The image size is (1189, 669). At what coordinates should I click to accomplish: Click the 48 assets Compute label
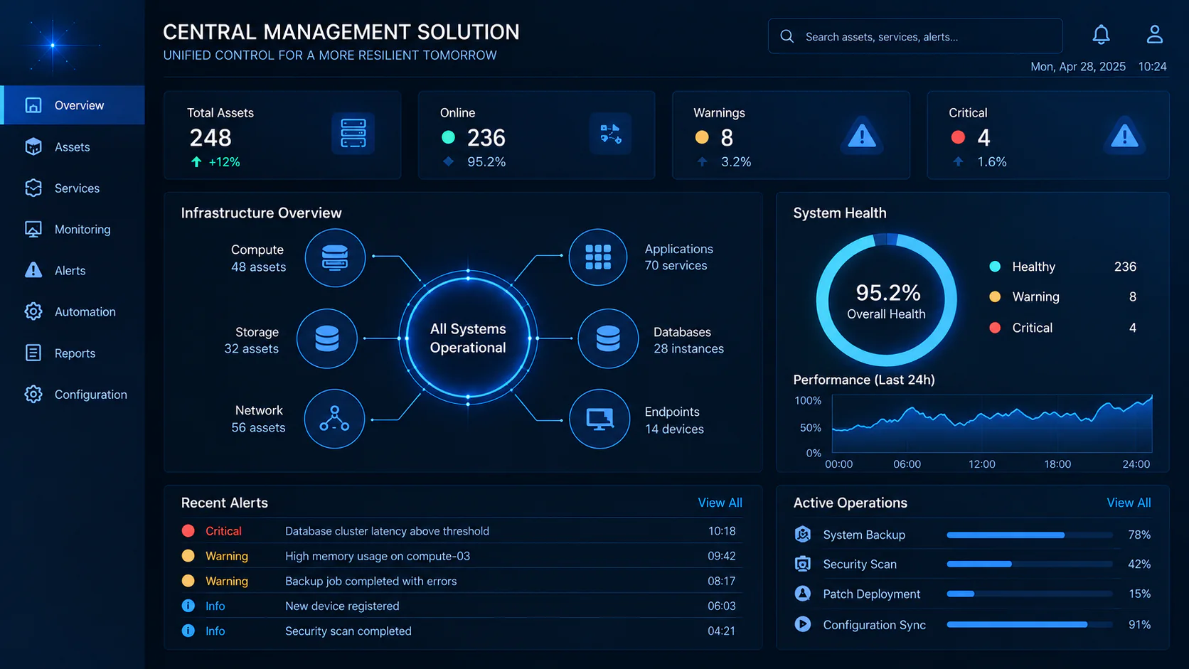(x=258, y=267)
